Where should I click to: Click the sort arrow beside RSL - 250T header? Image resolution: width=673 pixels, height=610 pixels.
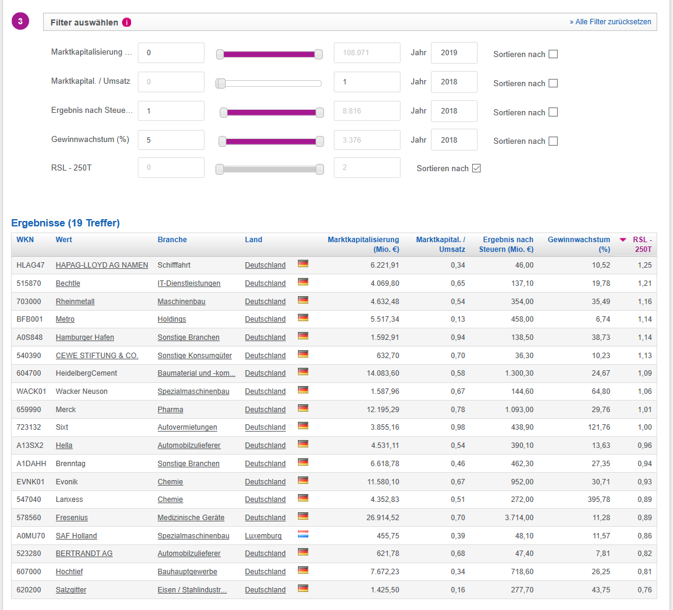click(623, 240)
